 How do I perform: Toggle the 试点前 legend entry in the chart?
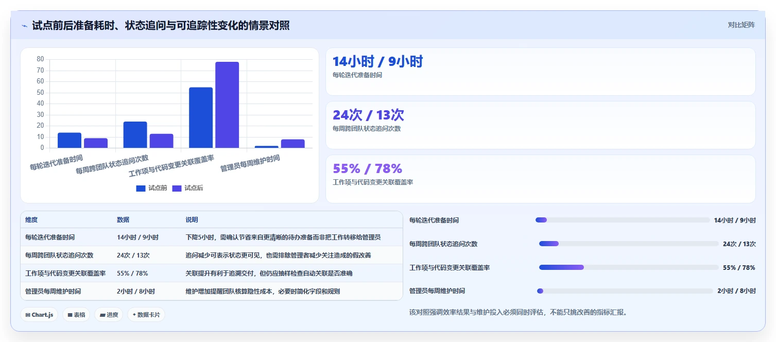151,189
